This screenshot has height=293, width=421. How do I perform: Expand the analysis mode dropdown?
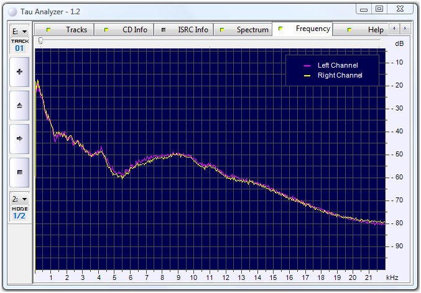click(19, 200)
